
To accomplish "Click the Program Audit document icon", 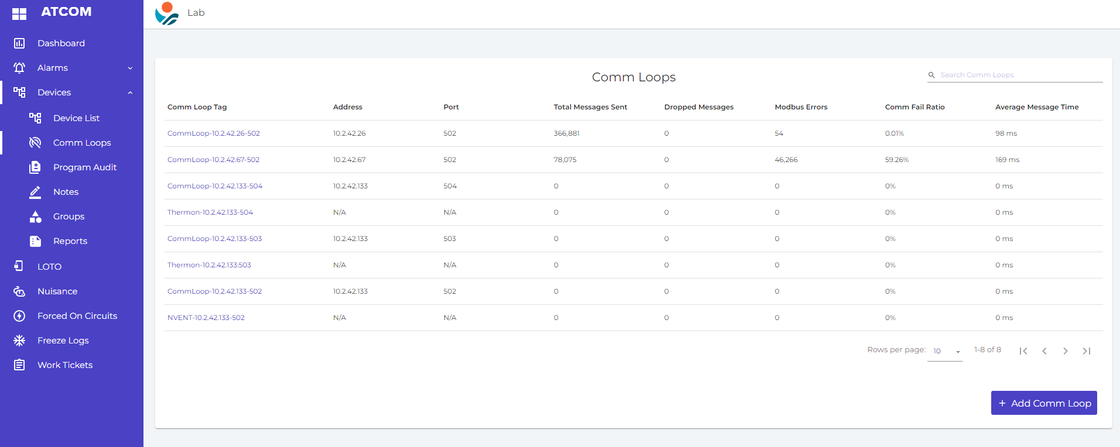I will tap(35, 167).
